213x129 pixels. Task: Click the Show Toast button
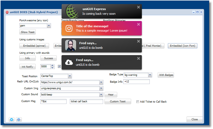click(x=28, y=32)
